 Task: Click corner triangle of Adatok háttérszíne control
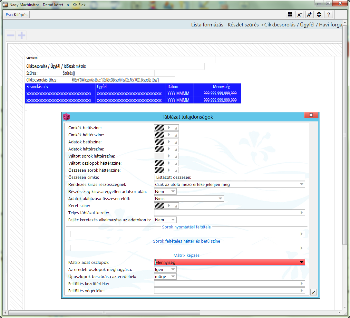[x=176, y=149]
